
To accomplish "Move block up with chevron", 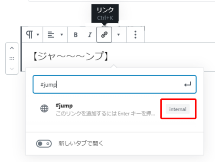I will (x=12, y=48).
